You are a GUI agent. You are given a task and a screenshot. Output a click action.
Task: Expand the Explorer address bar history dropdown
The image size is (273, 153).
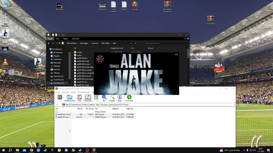[131, 43]
